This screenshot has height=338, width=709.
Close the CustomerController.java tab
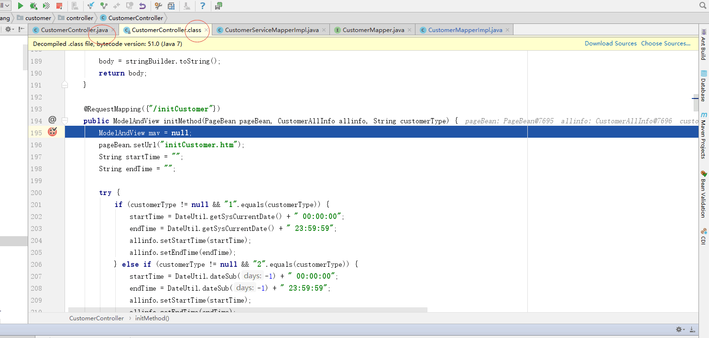pos(113,30)
